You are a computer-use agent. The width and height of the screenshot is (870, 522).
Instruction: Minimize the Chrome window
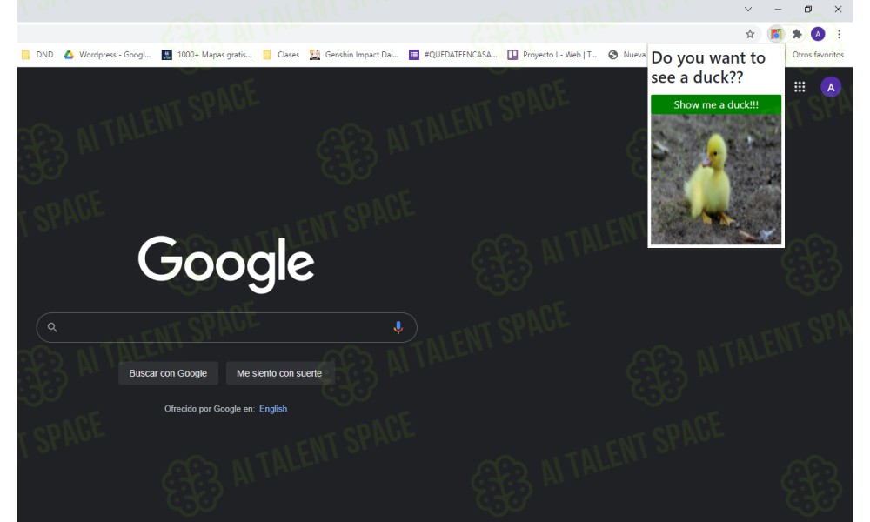(x=778, y=10)
